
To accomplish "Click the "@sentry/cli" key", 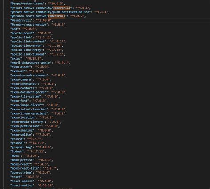I will tap(22, 20).
